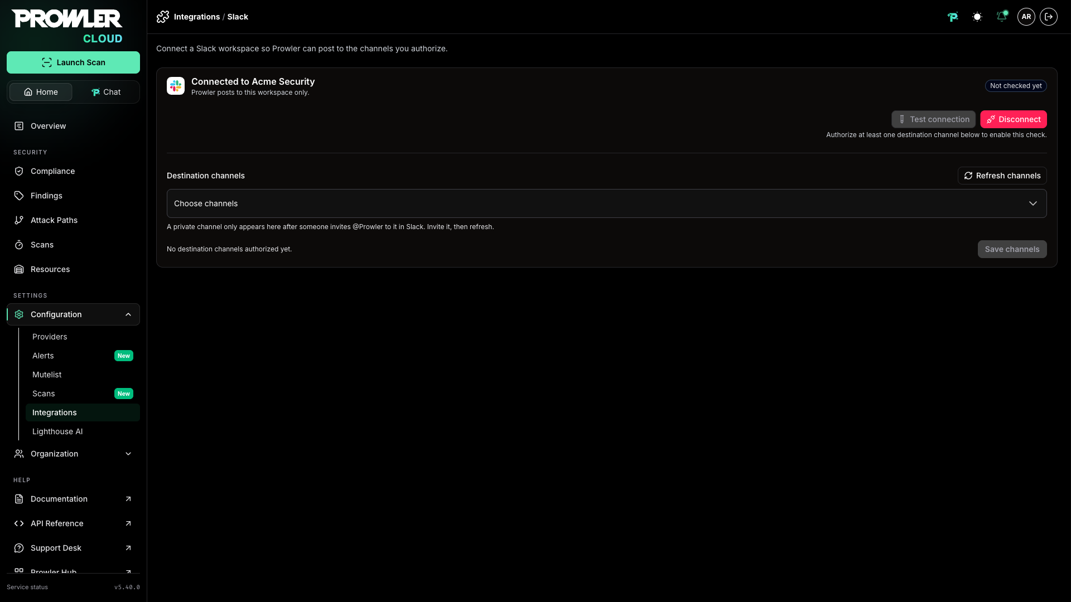The image size is (1071, 602).
Task: Click the v5.40.0 version label
Action: [127, 587]
